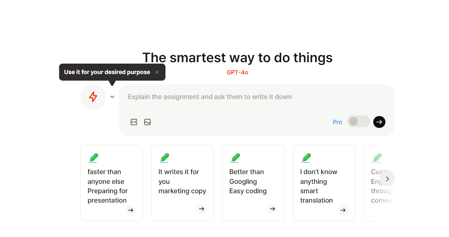Screen dimensions: 449x237
Task: Select the 'Easy coding' card
Action: (x=253, y=182)
